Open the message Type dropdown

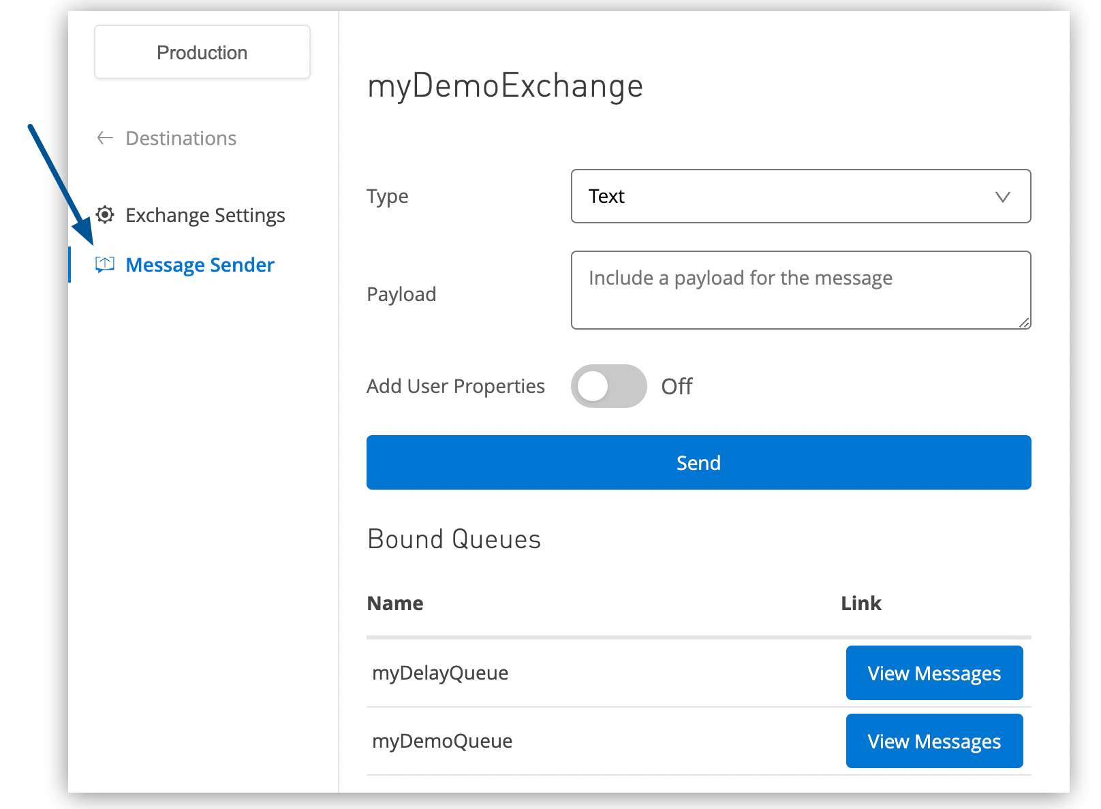[801, 196]
